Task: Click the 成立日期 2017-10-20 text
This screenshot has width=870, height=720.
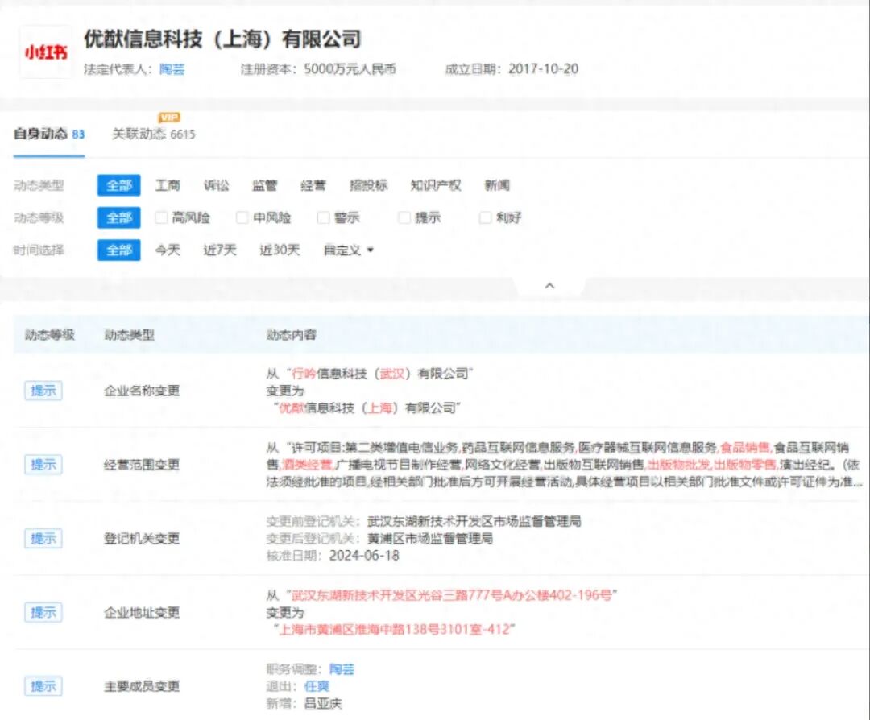Action: 512,69
